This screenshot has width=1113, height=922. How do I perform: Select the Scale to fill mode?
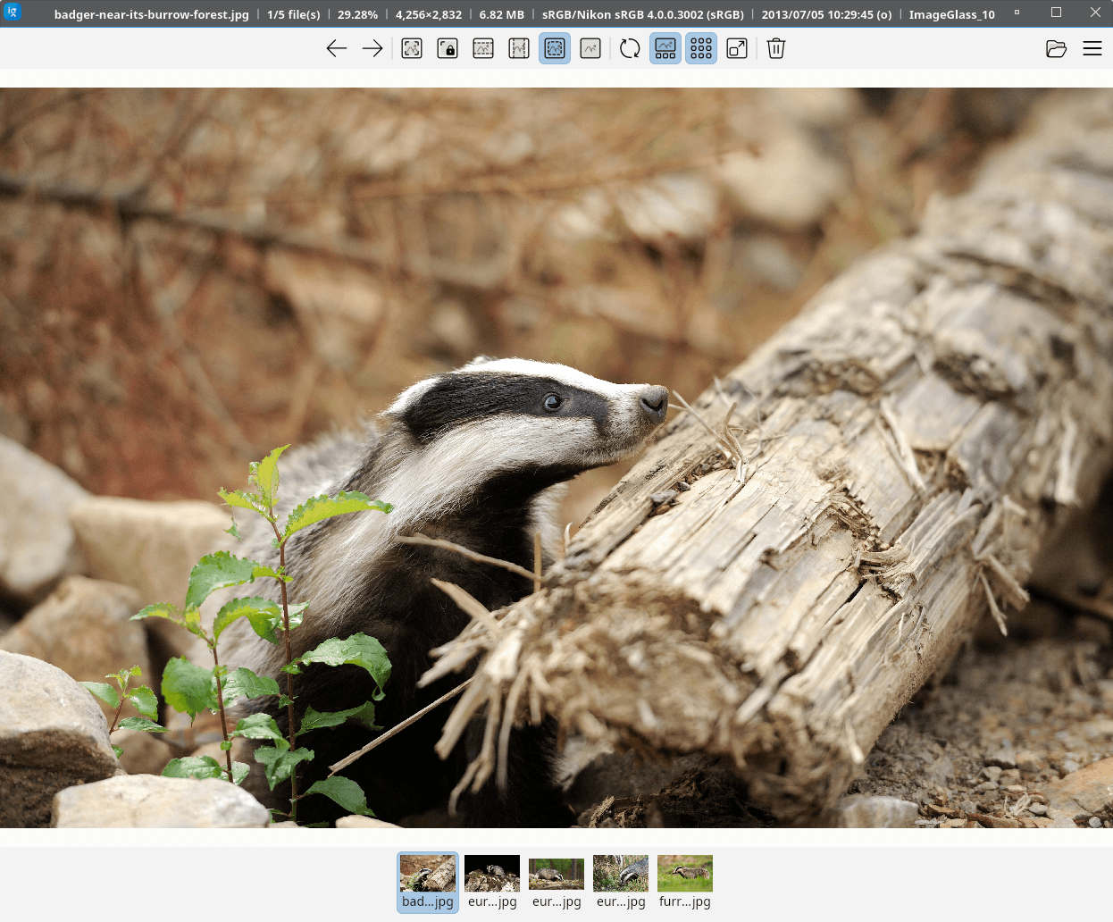click(x=590, y=48)
